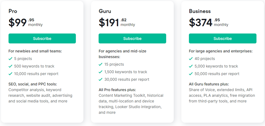This screenshot has width=265, height=126.
Task: Click the 'Business' plan heading
Action: [200, 11]
